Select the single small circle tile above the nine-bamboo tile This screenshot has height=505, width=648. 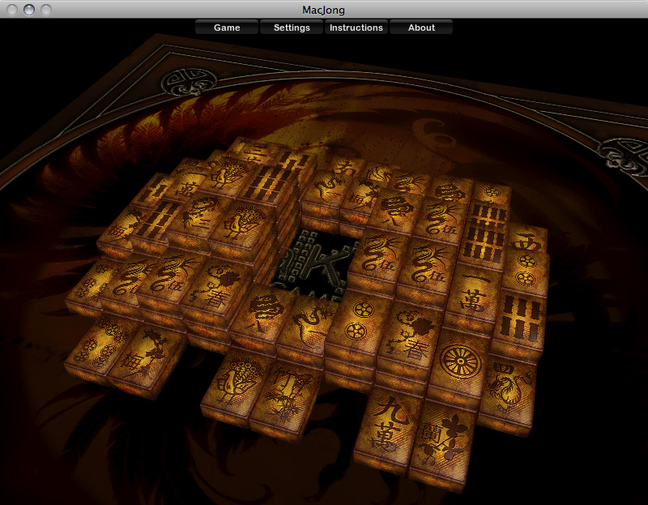492,193
